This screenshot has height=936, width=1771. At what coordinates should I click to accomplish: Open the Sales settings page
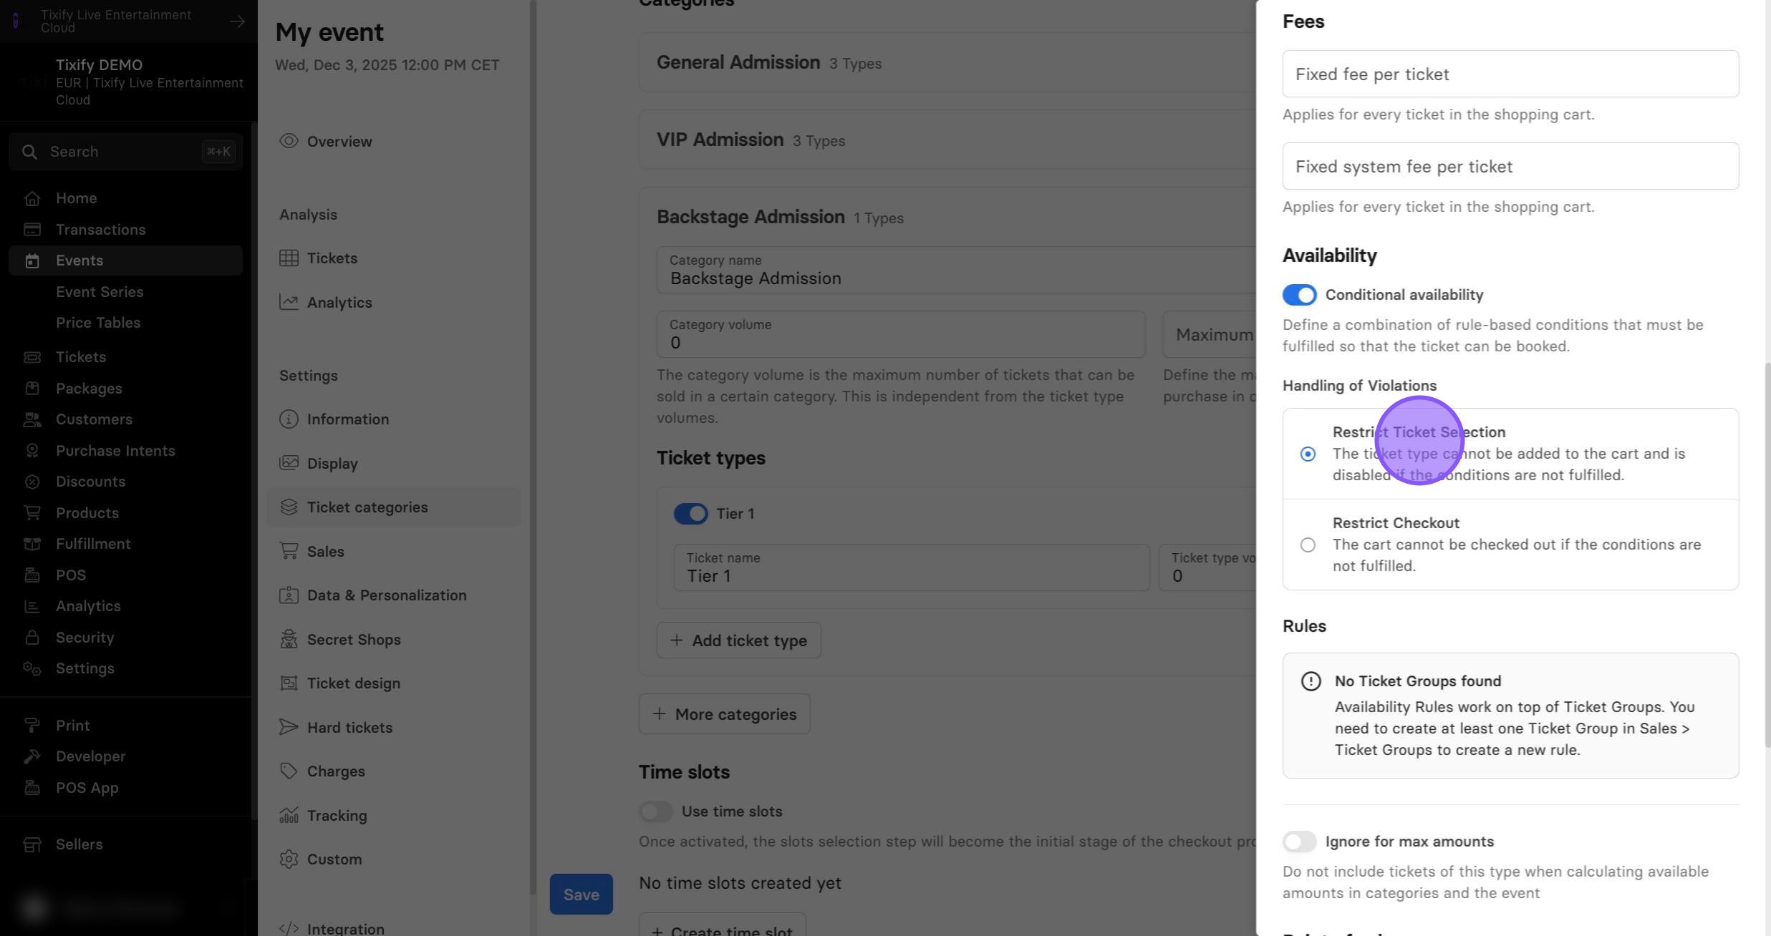pyautogui.click(x=394, y=552)
